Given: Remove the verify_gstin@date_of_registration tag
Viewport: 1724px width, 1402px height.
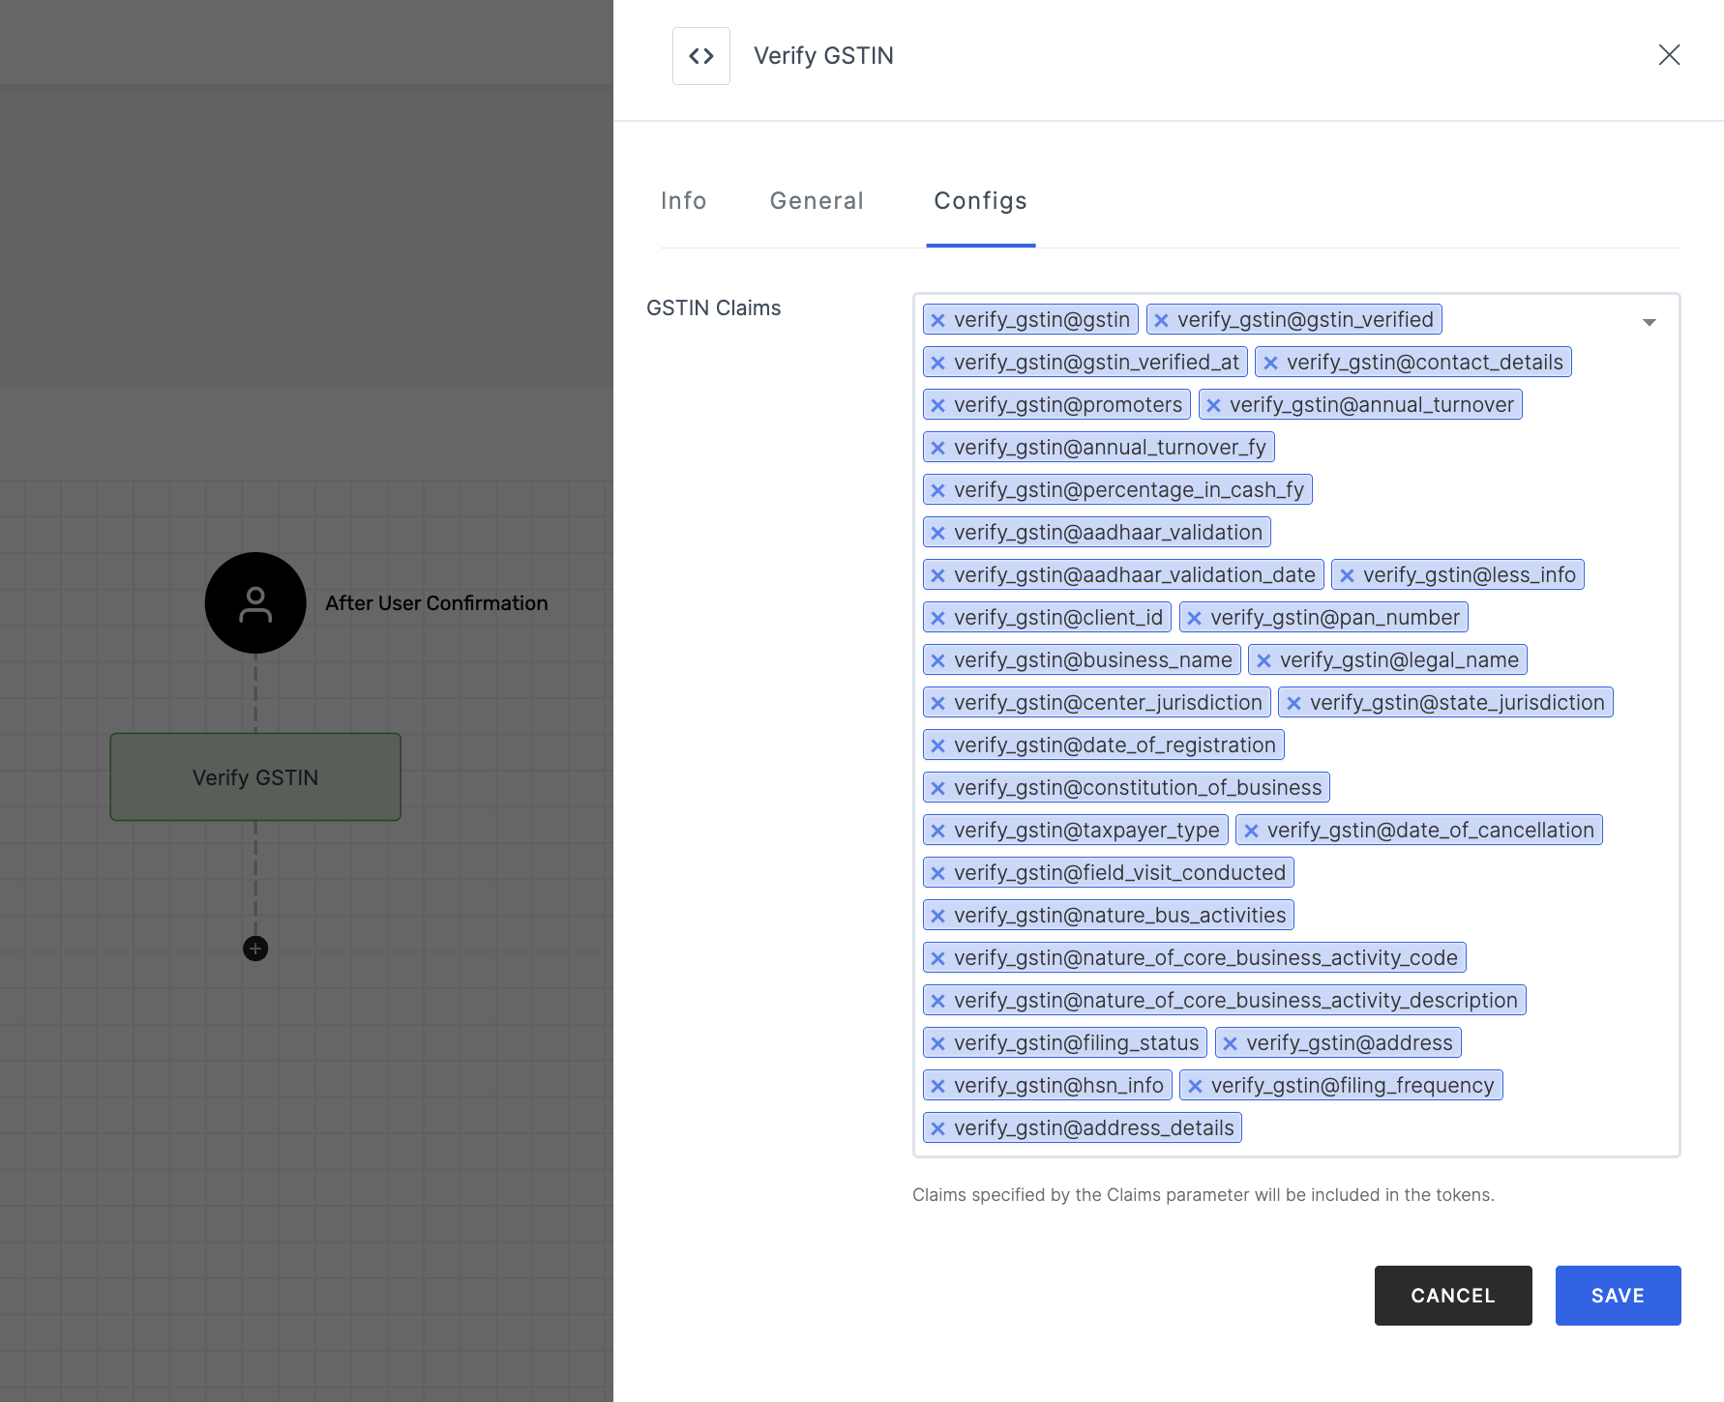Looking at the screenshot, I should point(937,745).
